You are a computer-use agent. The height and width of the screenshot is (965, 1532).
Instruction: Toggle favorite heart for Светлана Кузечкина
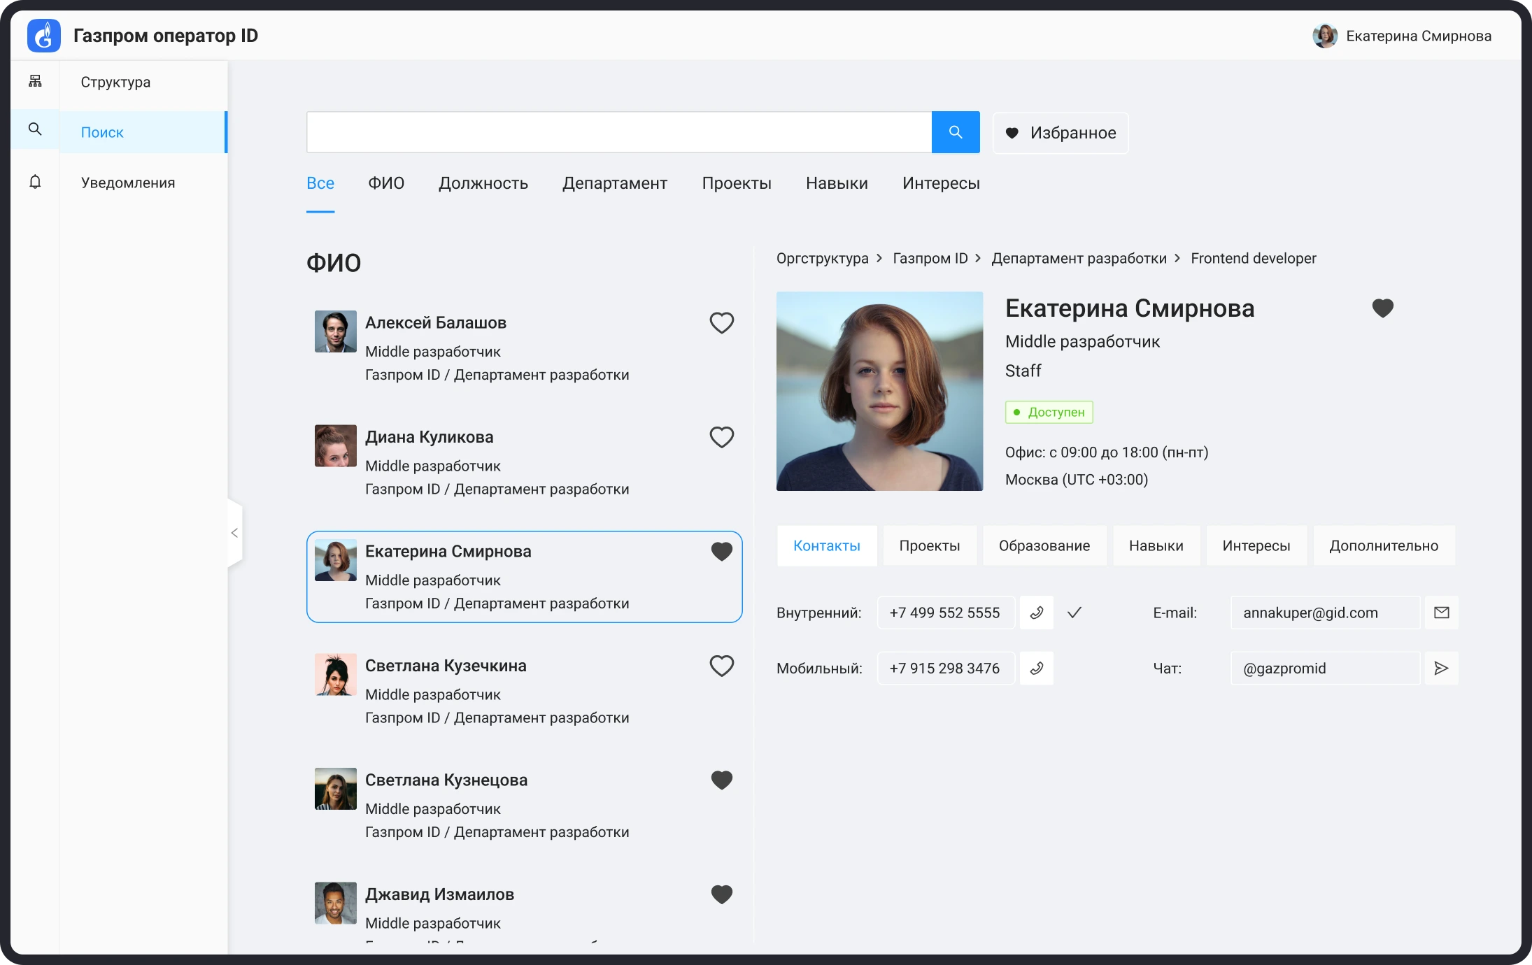coord(722,666)
